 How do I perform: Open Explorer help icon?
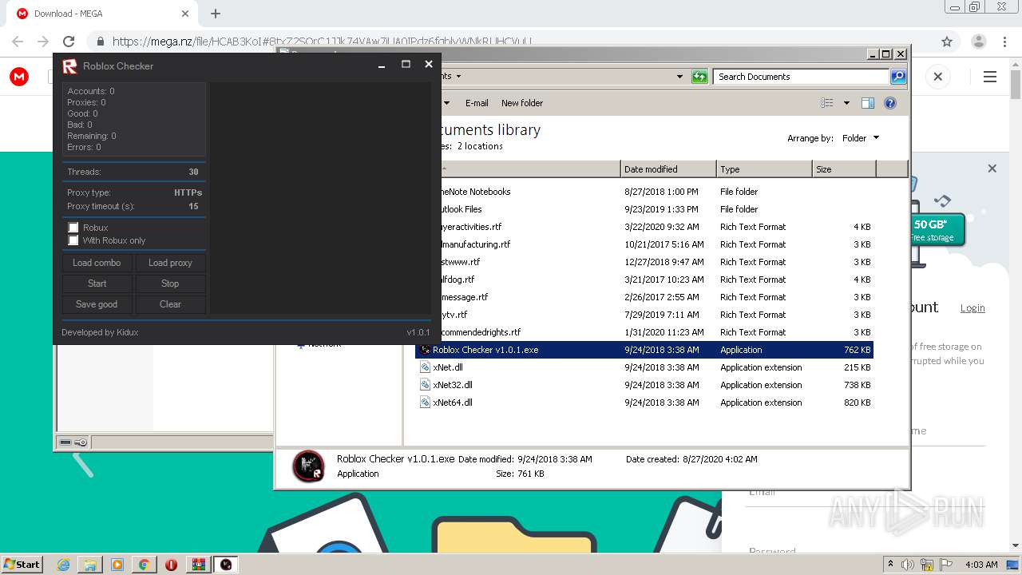pos(890,103)
